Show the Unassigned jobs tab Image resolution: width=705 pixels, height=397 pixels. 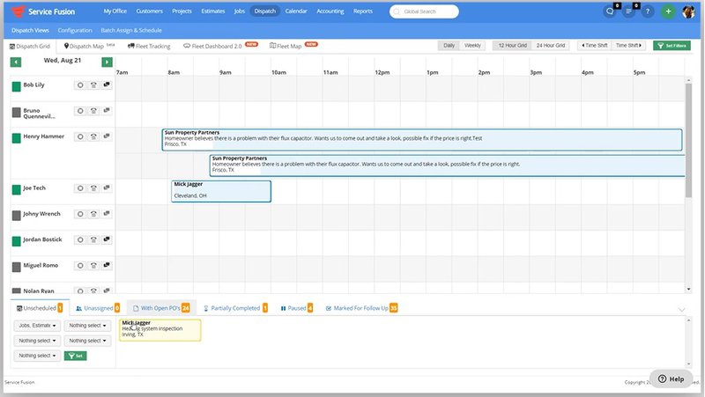click(98, 308)
